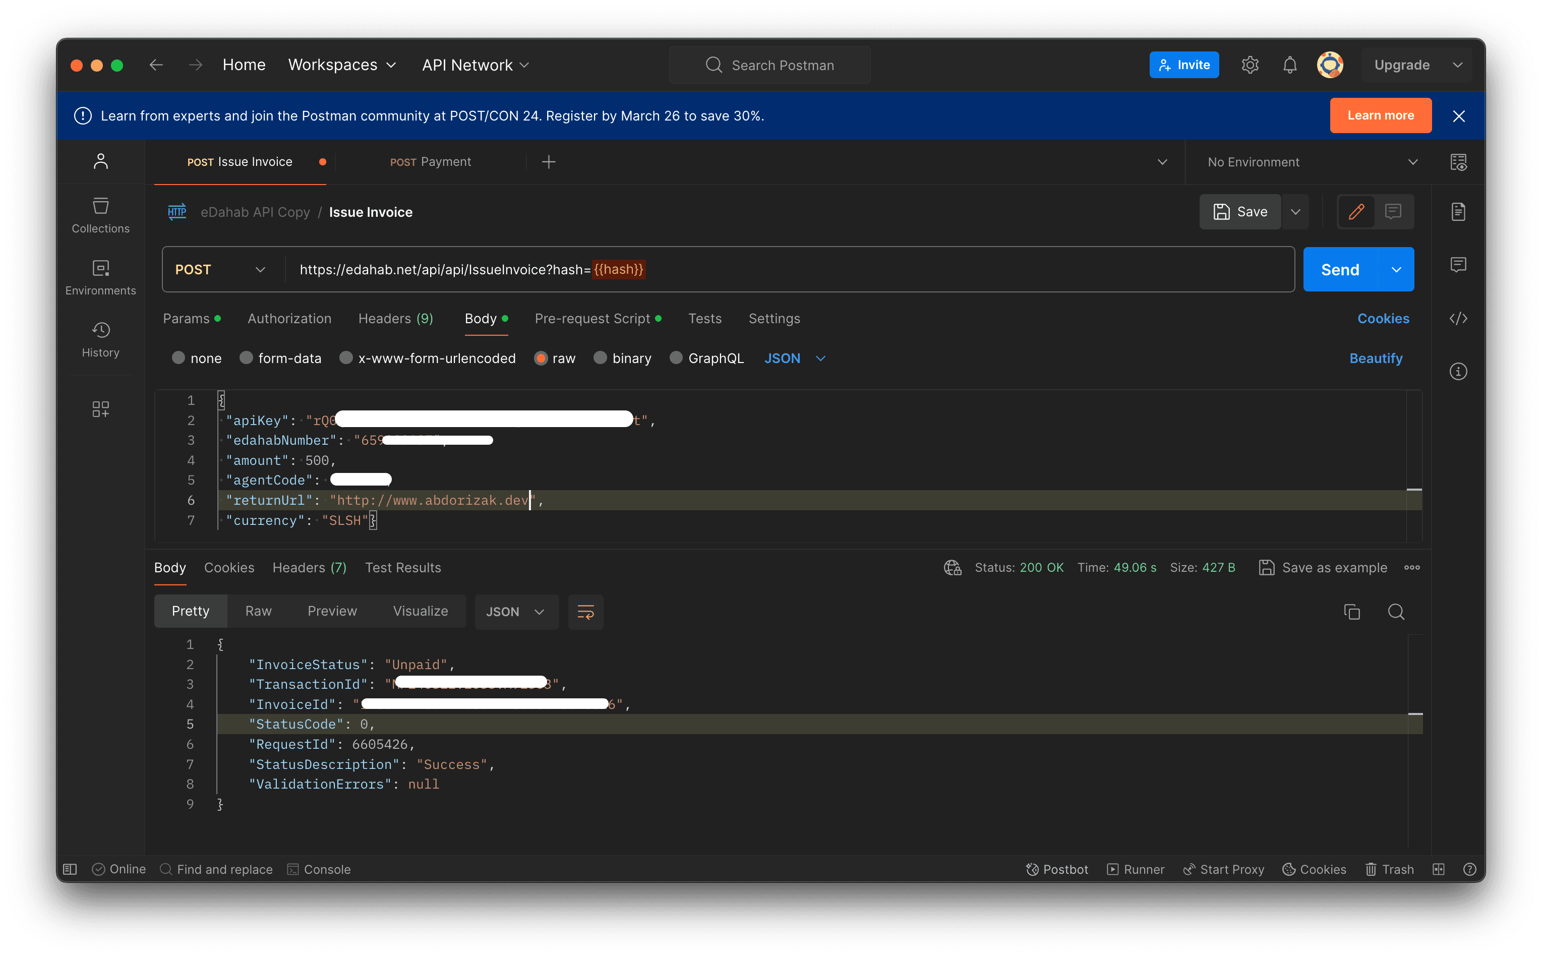
Task: Expand the Upgrade options chevron
Action: pyautogui.click(x=1457, y=65)
